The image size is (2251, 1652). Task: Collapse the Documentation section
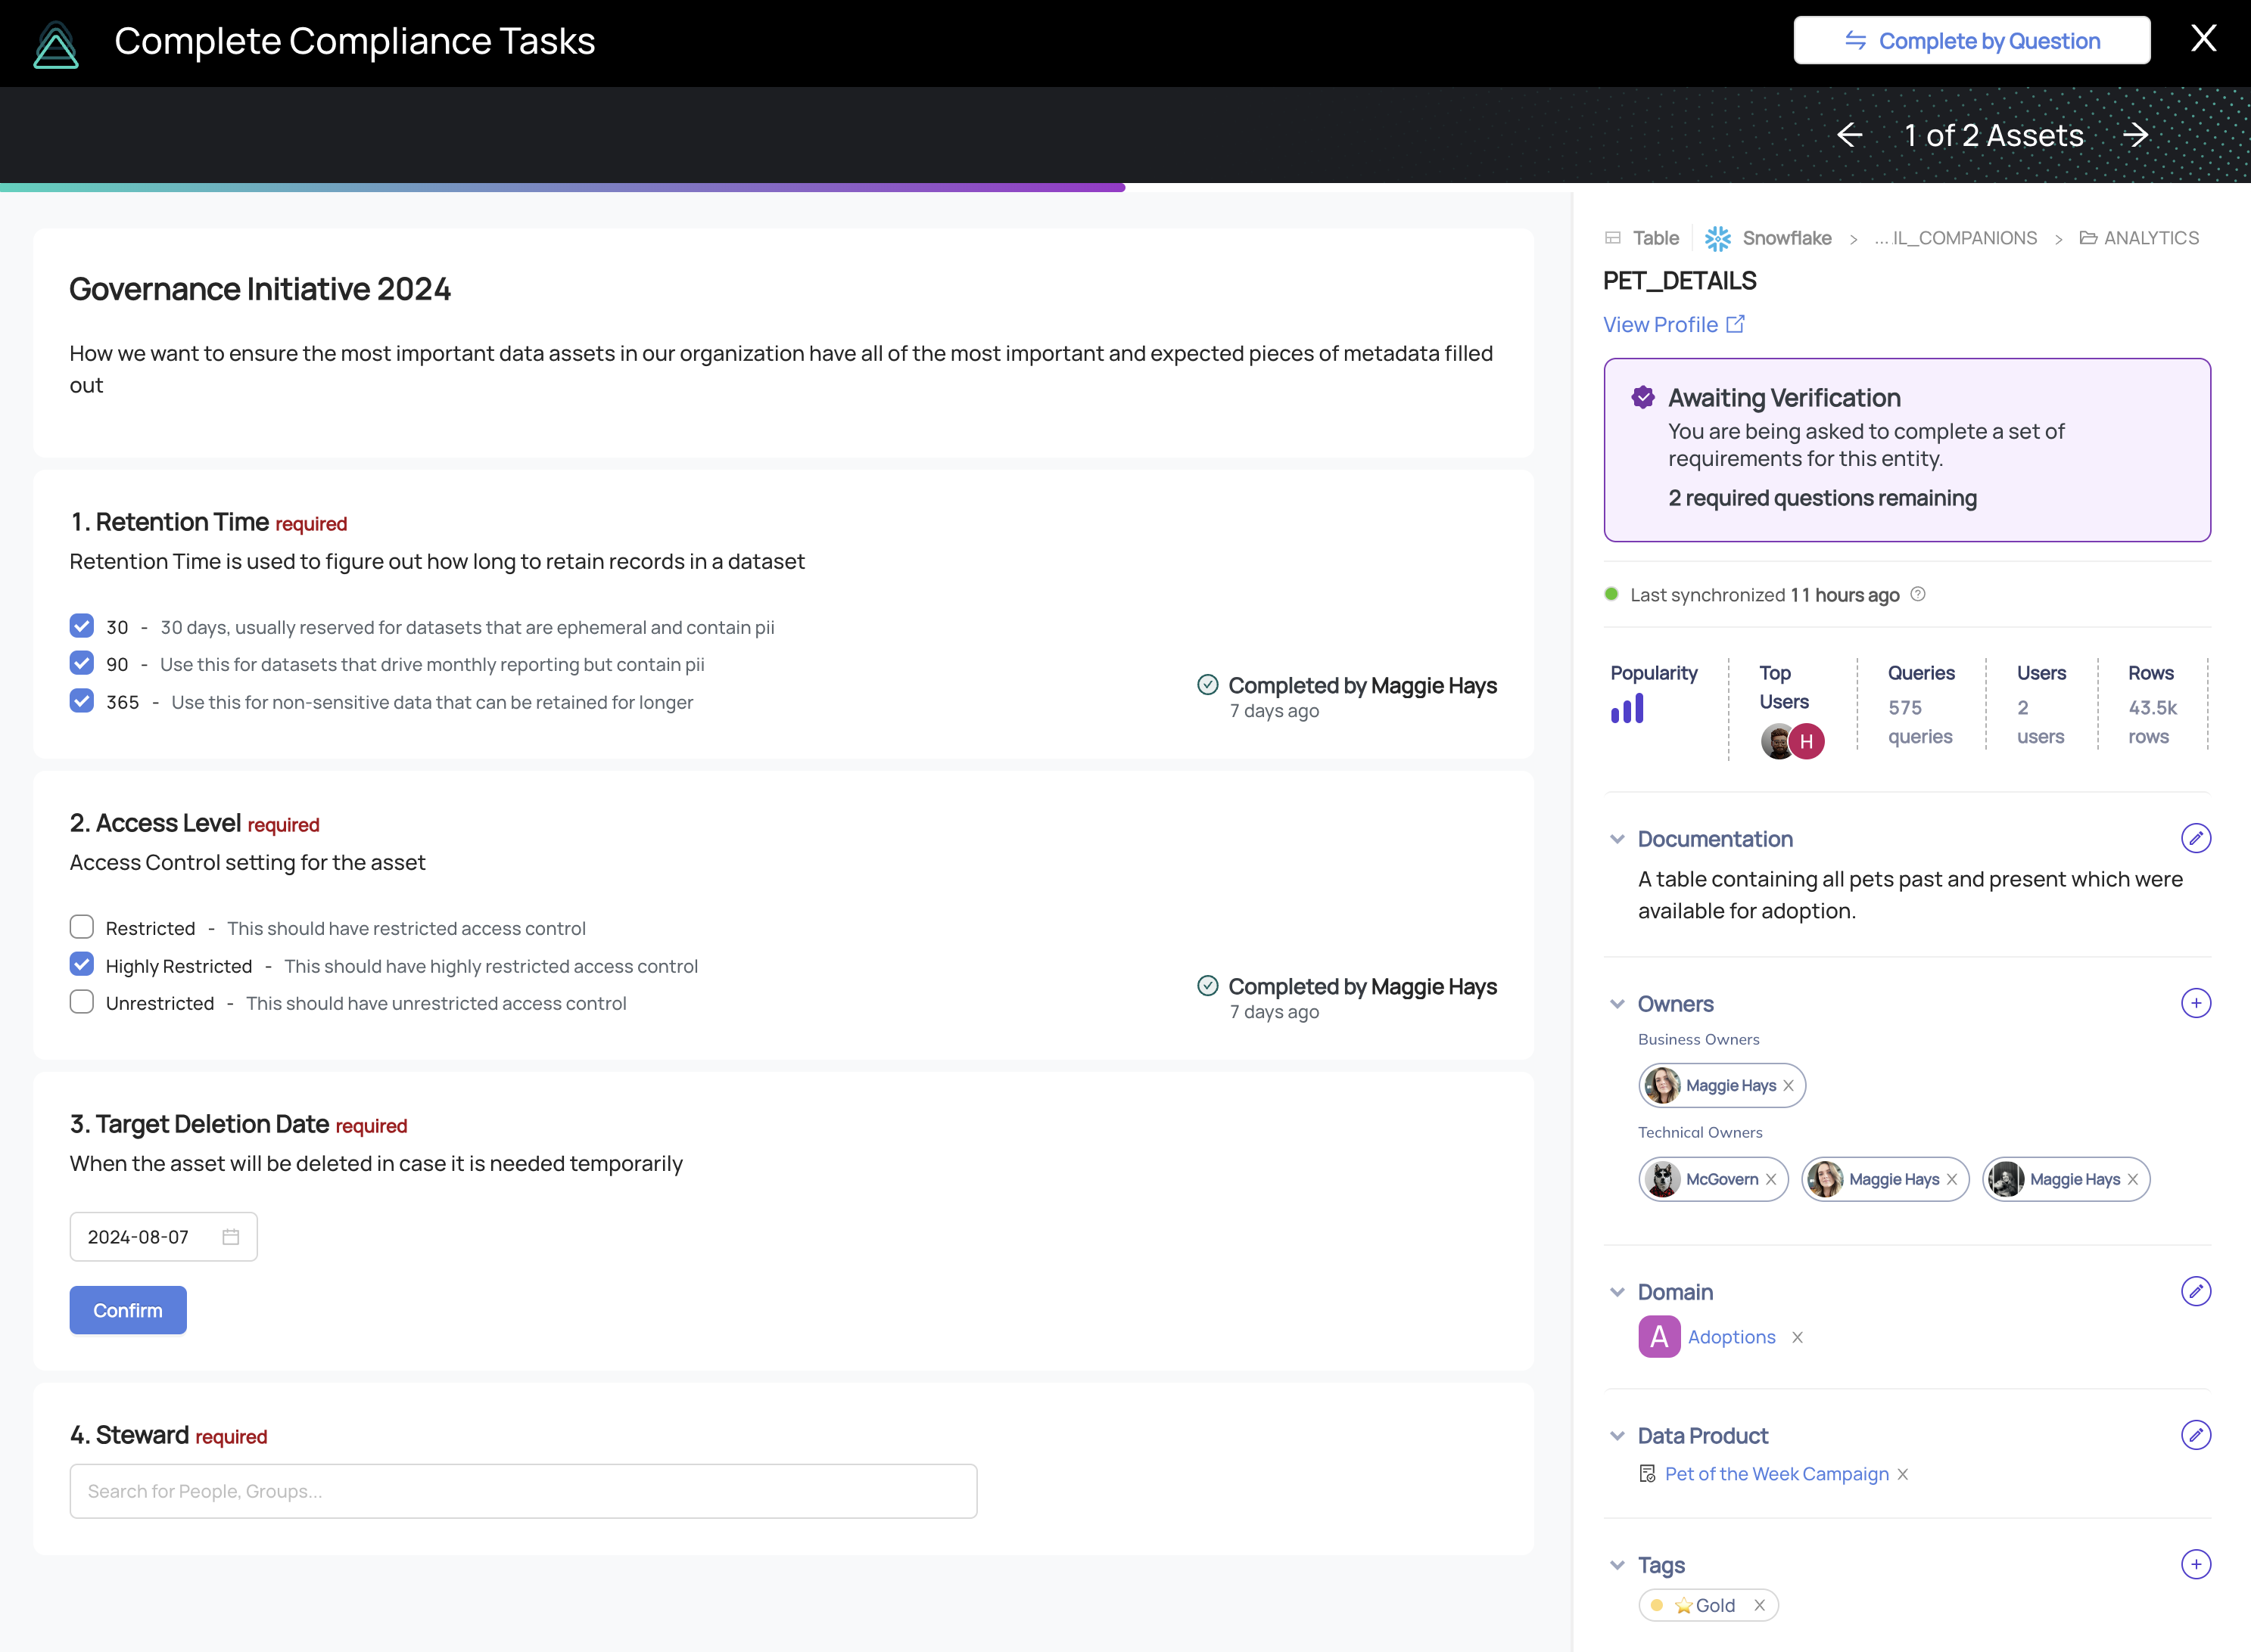(x=1617, y=839)
